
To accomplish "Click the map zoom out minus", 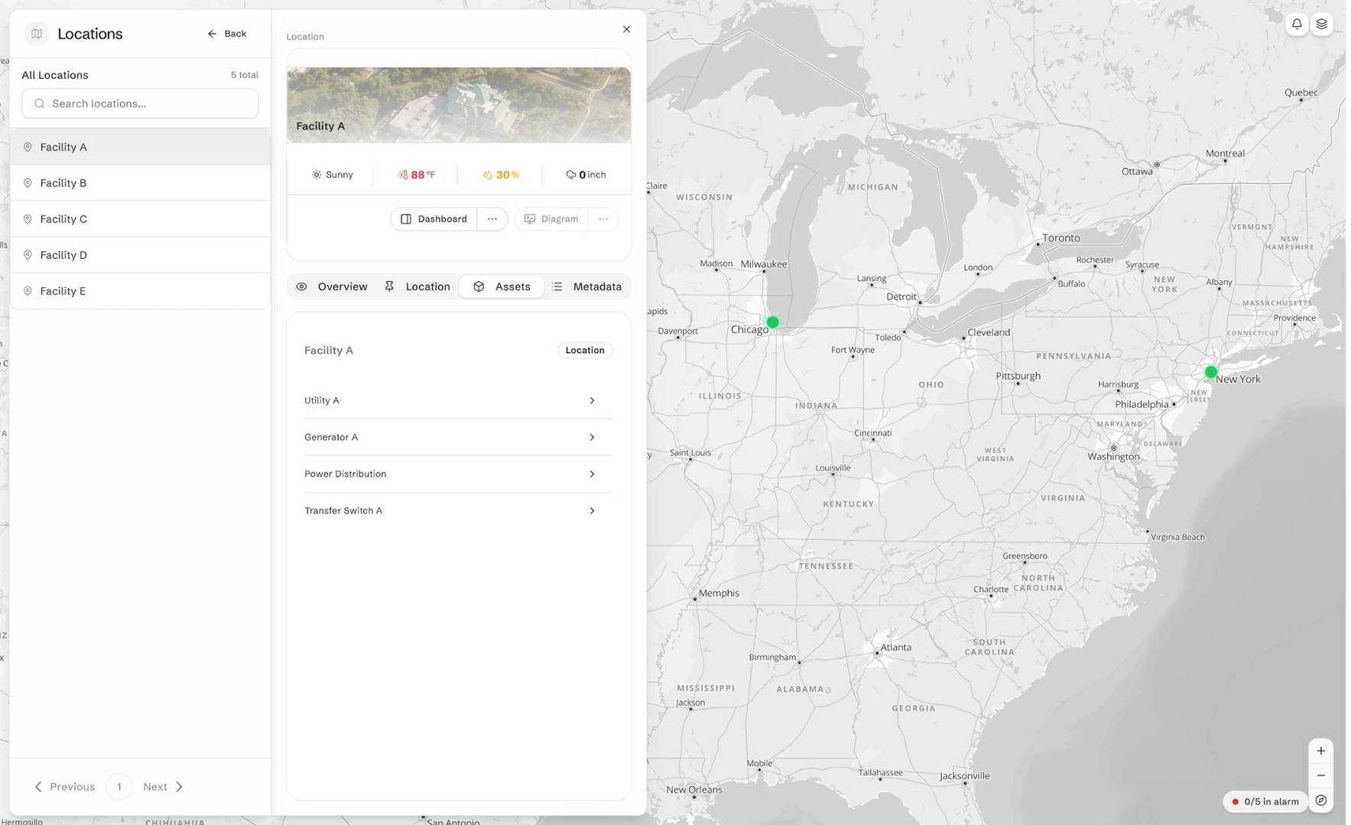I will pos(1320,775).
